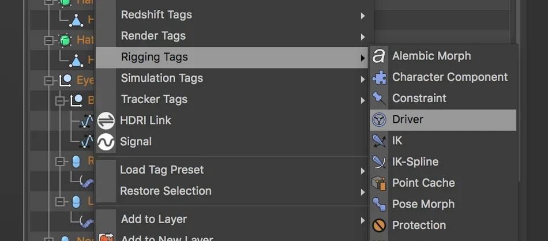The width and height of the screenshot is (548, 241).
Task: Open the Load Tag Preset submenu arrow
Action: [x=363, y=171]
